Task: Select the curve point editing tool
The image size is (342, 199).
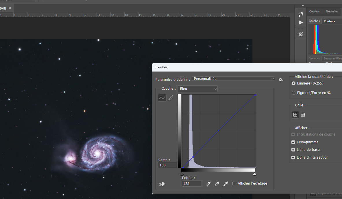Action: [162, 98]
